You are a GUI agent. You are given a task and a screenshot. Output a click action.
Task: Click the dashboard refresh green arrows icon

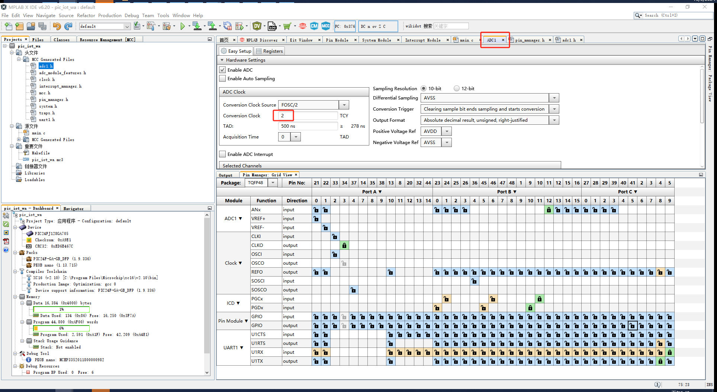tap(6, 224)
